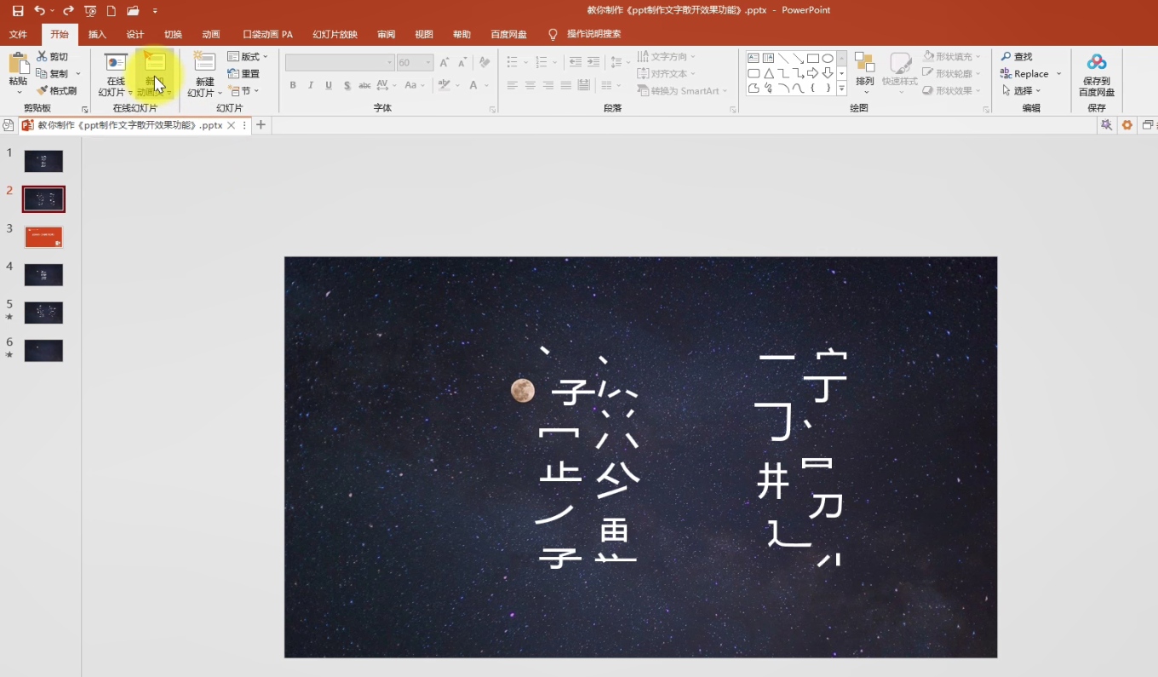
Task: Open the font size dropdown showing 60
Action: point(415,62)
